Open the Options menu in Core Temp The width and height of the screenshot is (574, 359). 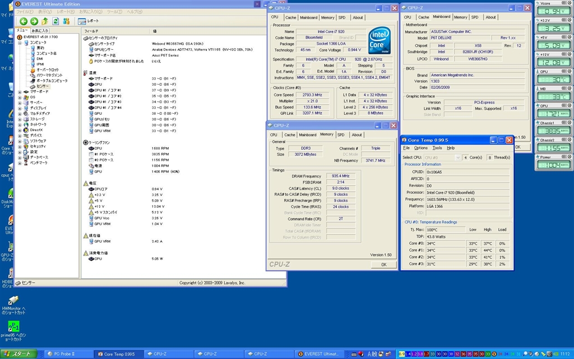coord(420,148)
